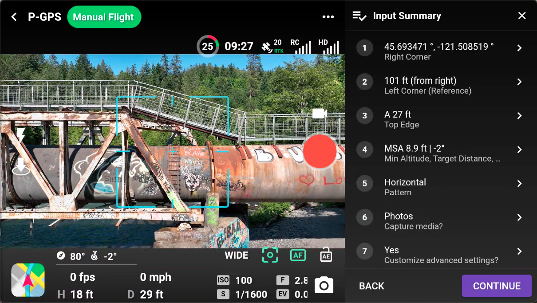
Task: Tap the satellite RTK signal icon
Action: 272,46
